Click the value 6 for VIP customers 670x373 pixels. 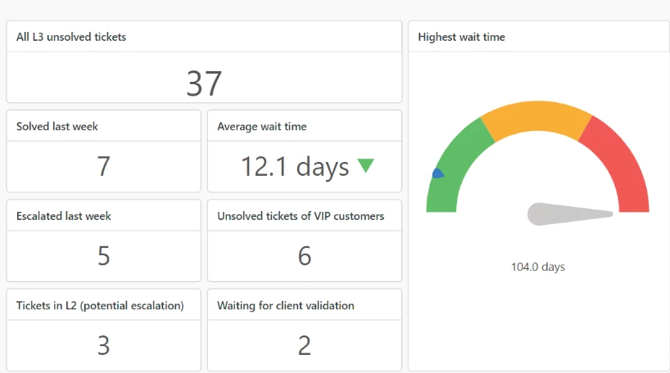coord(304,256)
